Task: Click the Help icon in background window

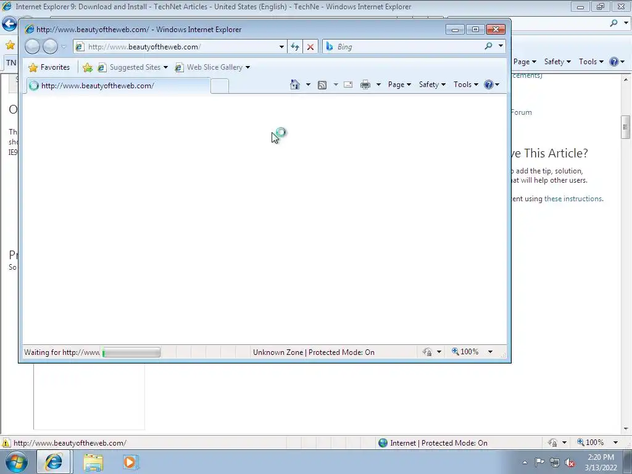Action: click(x=614, y=62)
